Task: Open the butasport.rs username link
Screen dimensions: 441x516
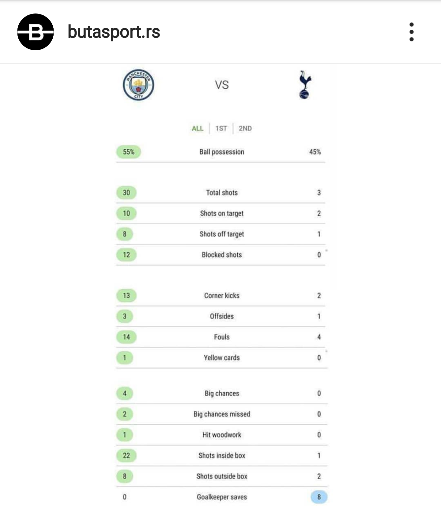Action: 114,32
